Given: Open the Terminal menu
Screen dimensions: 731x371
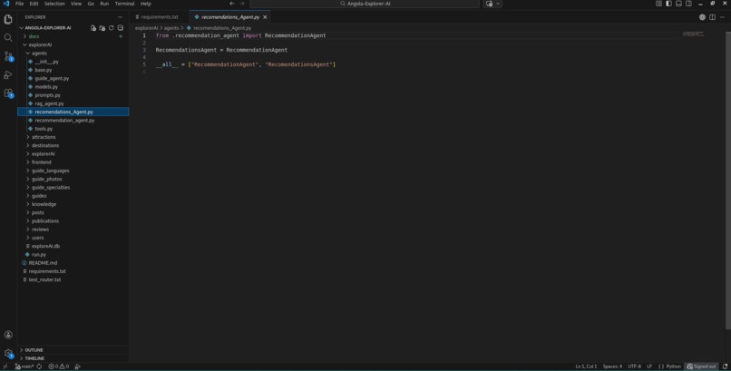Looking at the screenshot, I should point(124,4).
